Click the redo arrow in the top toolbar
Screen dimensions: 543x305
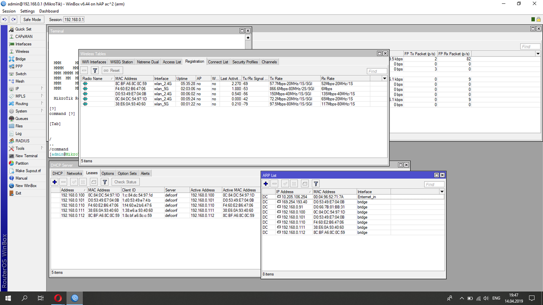coord(14,19)
